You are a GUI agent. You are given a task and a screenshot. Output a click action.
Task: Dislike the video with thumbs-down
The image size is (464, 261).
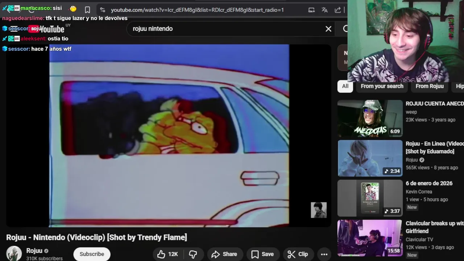(193, 254)
